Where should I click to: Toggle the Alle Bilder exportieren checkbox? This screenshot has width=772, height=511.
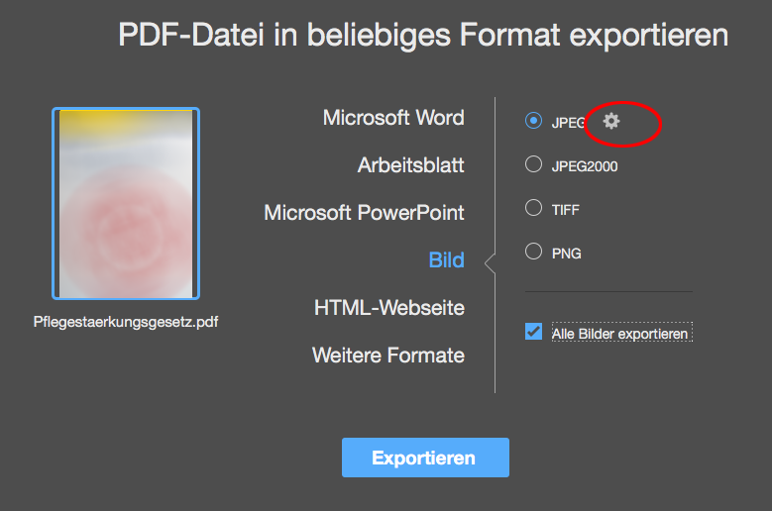point(533,332)
